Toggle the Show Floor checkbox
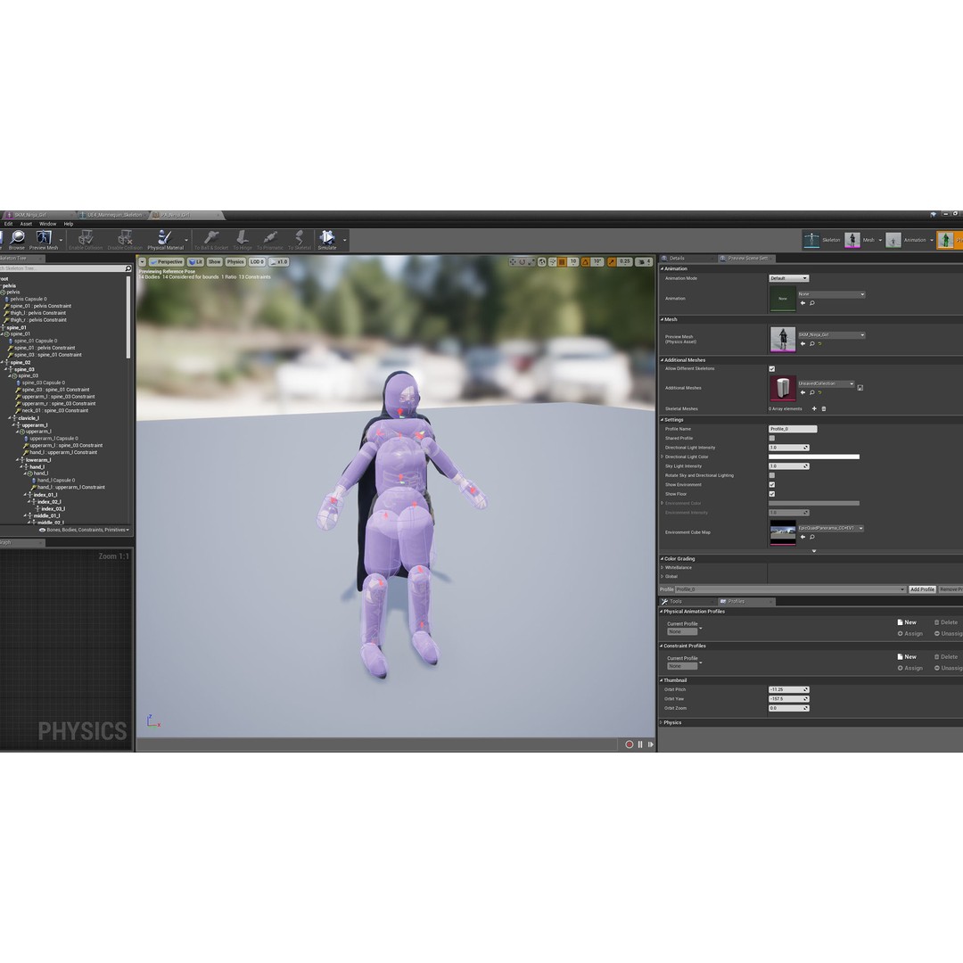This screenshot has height=963, width=963. [x=772, y=494]
